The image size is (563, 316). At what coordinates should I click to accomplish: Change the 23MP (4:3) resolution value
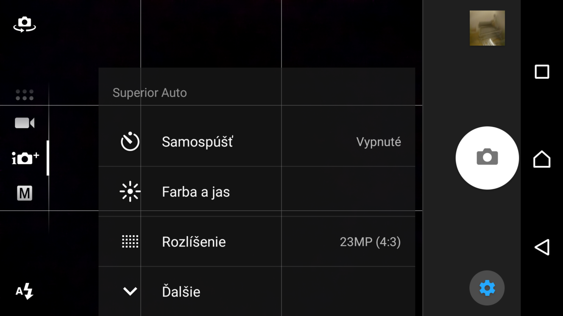click(370, 242)
